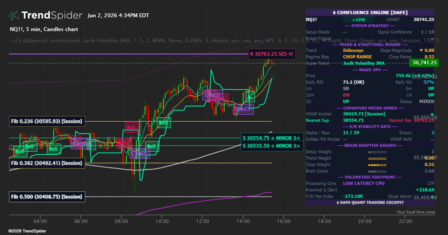Click the VOLUMETRIC FOOTPRINT heading
Screen dimensions: 448x235
(370, 177)
